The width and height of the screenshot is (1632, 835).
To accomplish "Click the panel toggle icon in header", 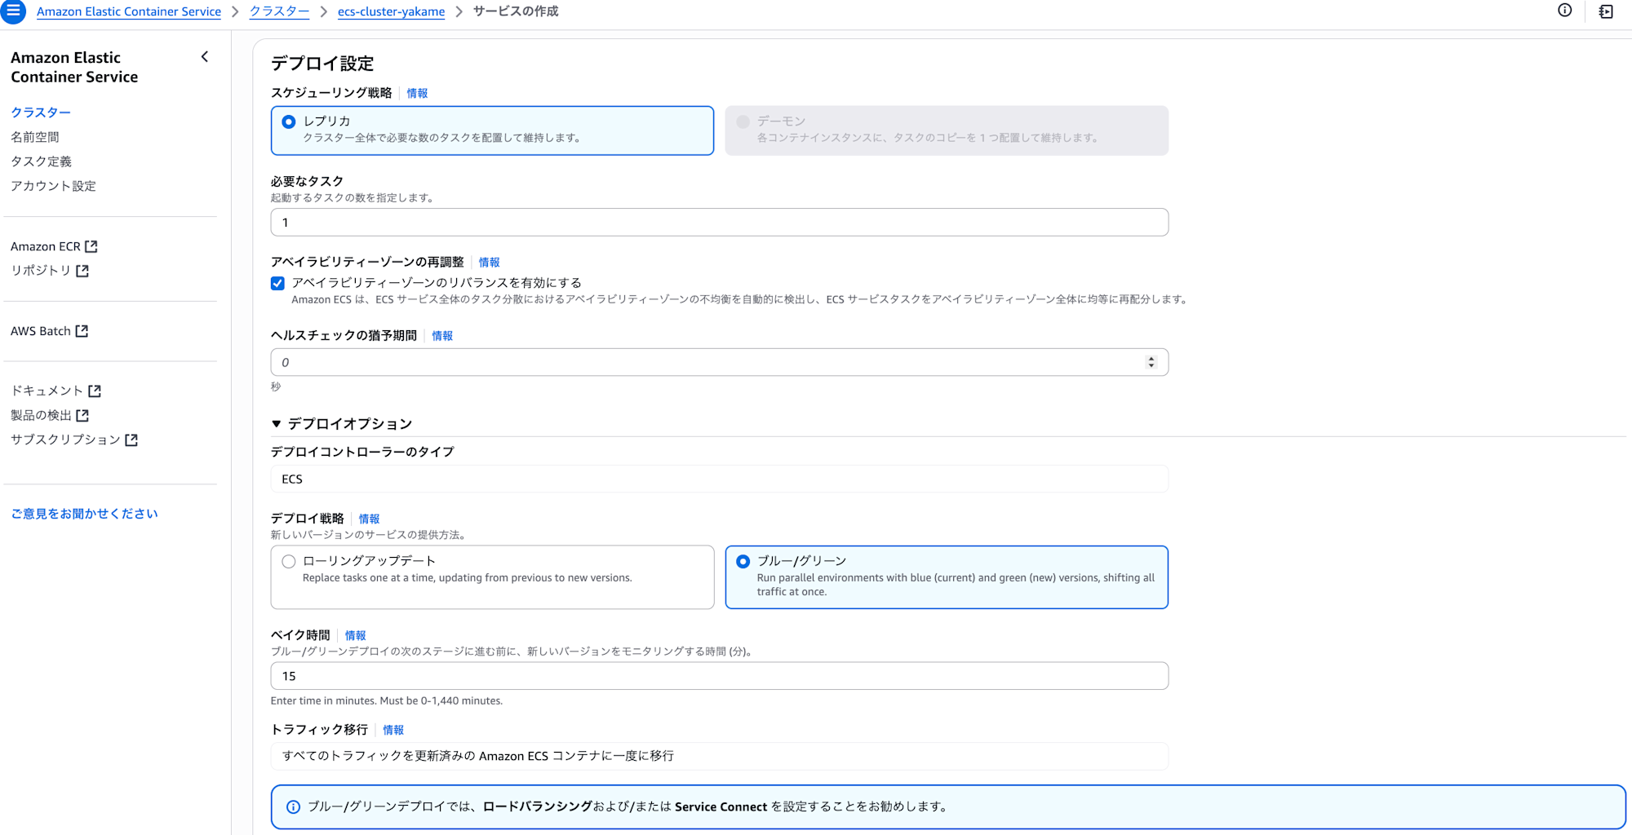I will pyautogui.click(x=1606, y=11).
